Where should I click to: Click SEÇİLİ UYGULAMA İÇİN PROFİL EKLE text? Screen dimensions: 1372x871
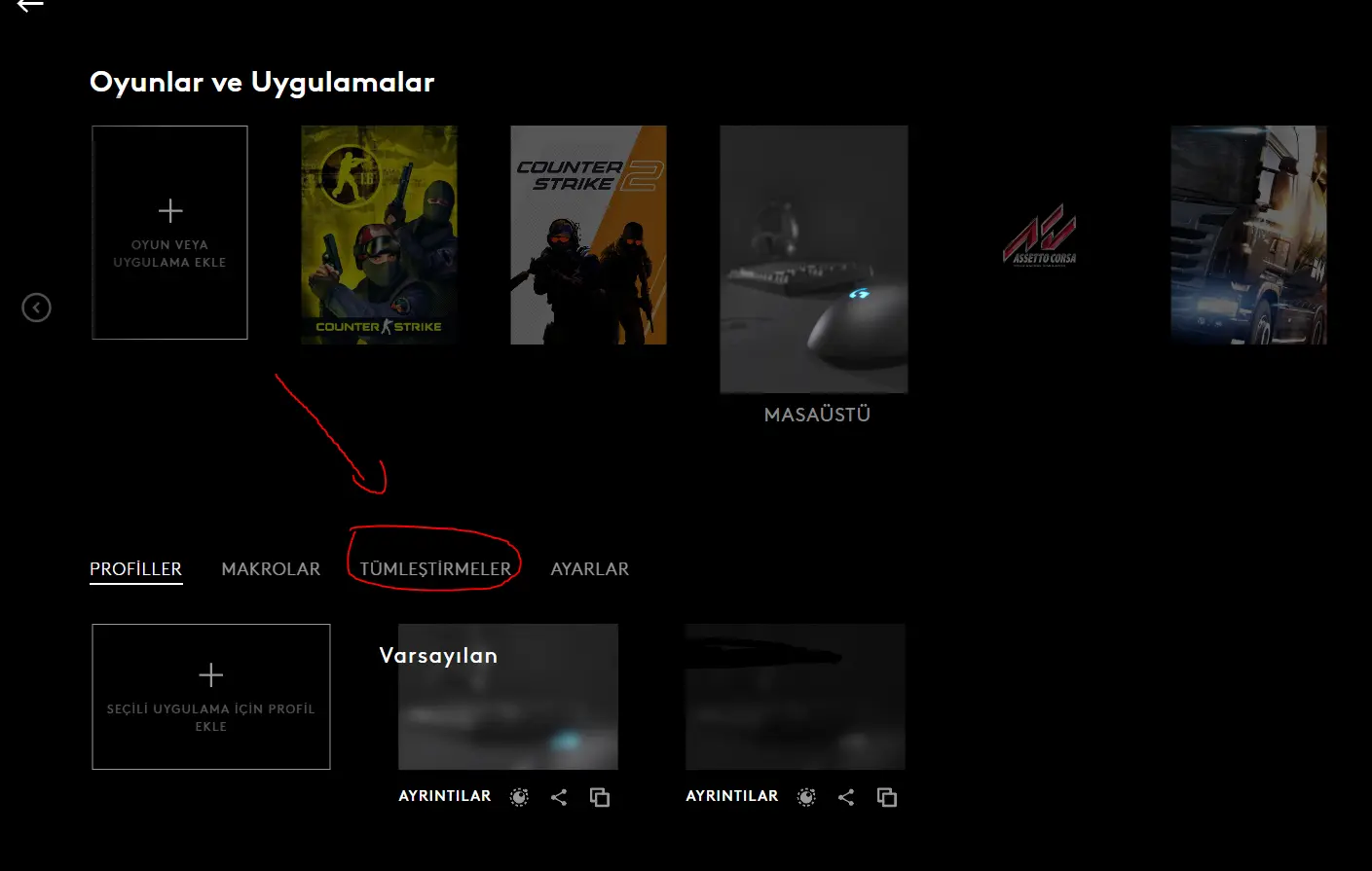(211, 717)
